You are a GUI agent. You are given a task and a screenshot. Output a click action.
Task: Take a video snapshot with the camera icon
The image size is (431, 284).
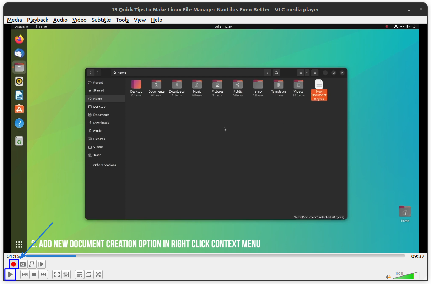click(22, 264)
